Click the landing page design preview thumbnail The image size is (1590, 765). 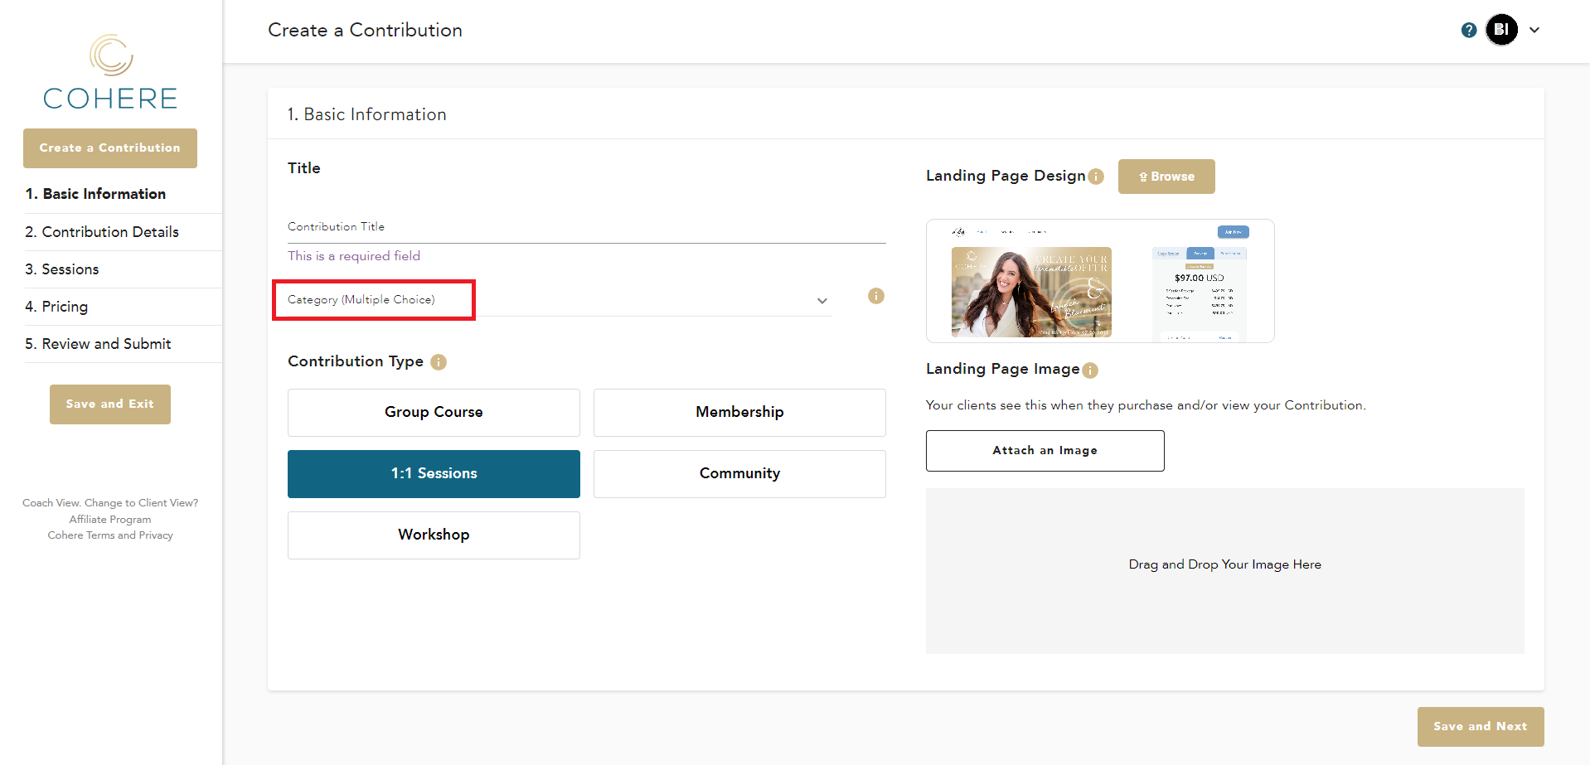pyautogui.click(x=1099, y=281)
